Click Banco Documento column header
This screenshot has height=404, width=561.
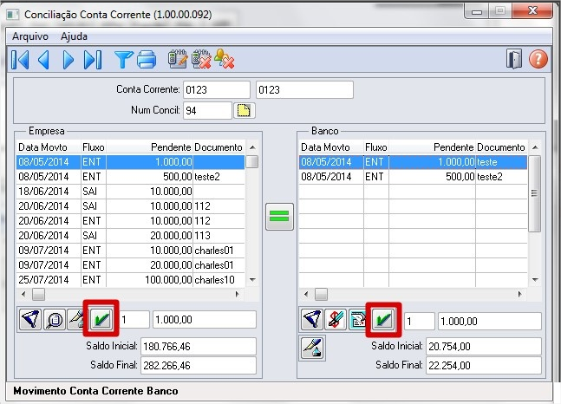pos(501,147)
